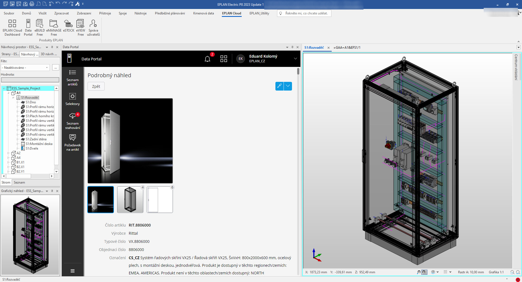This screenshot has height=282, width=522.
Task: Click the eSTOCK ribbon icon
Action: click(69, 26)
